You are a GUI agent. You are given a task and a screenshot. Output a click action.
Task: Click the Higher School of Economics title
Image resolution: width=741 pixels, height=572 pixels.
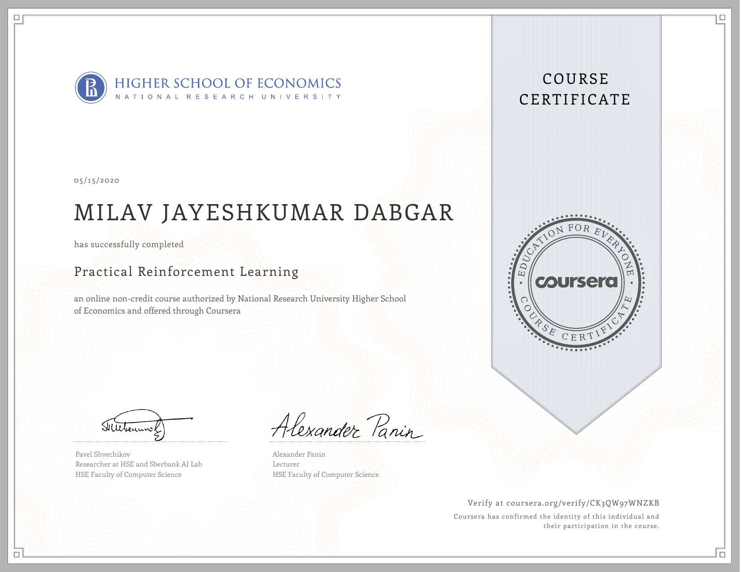[x=228, y=83]
